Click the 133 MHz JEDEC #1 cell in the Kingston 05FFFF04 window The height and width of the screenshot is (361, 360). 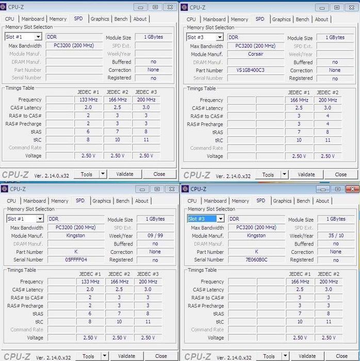click(x=90, y=282)
